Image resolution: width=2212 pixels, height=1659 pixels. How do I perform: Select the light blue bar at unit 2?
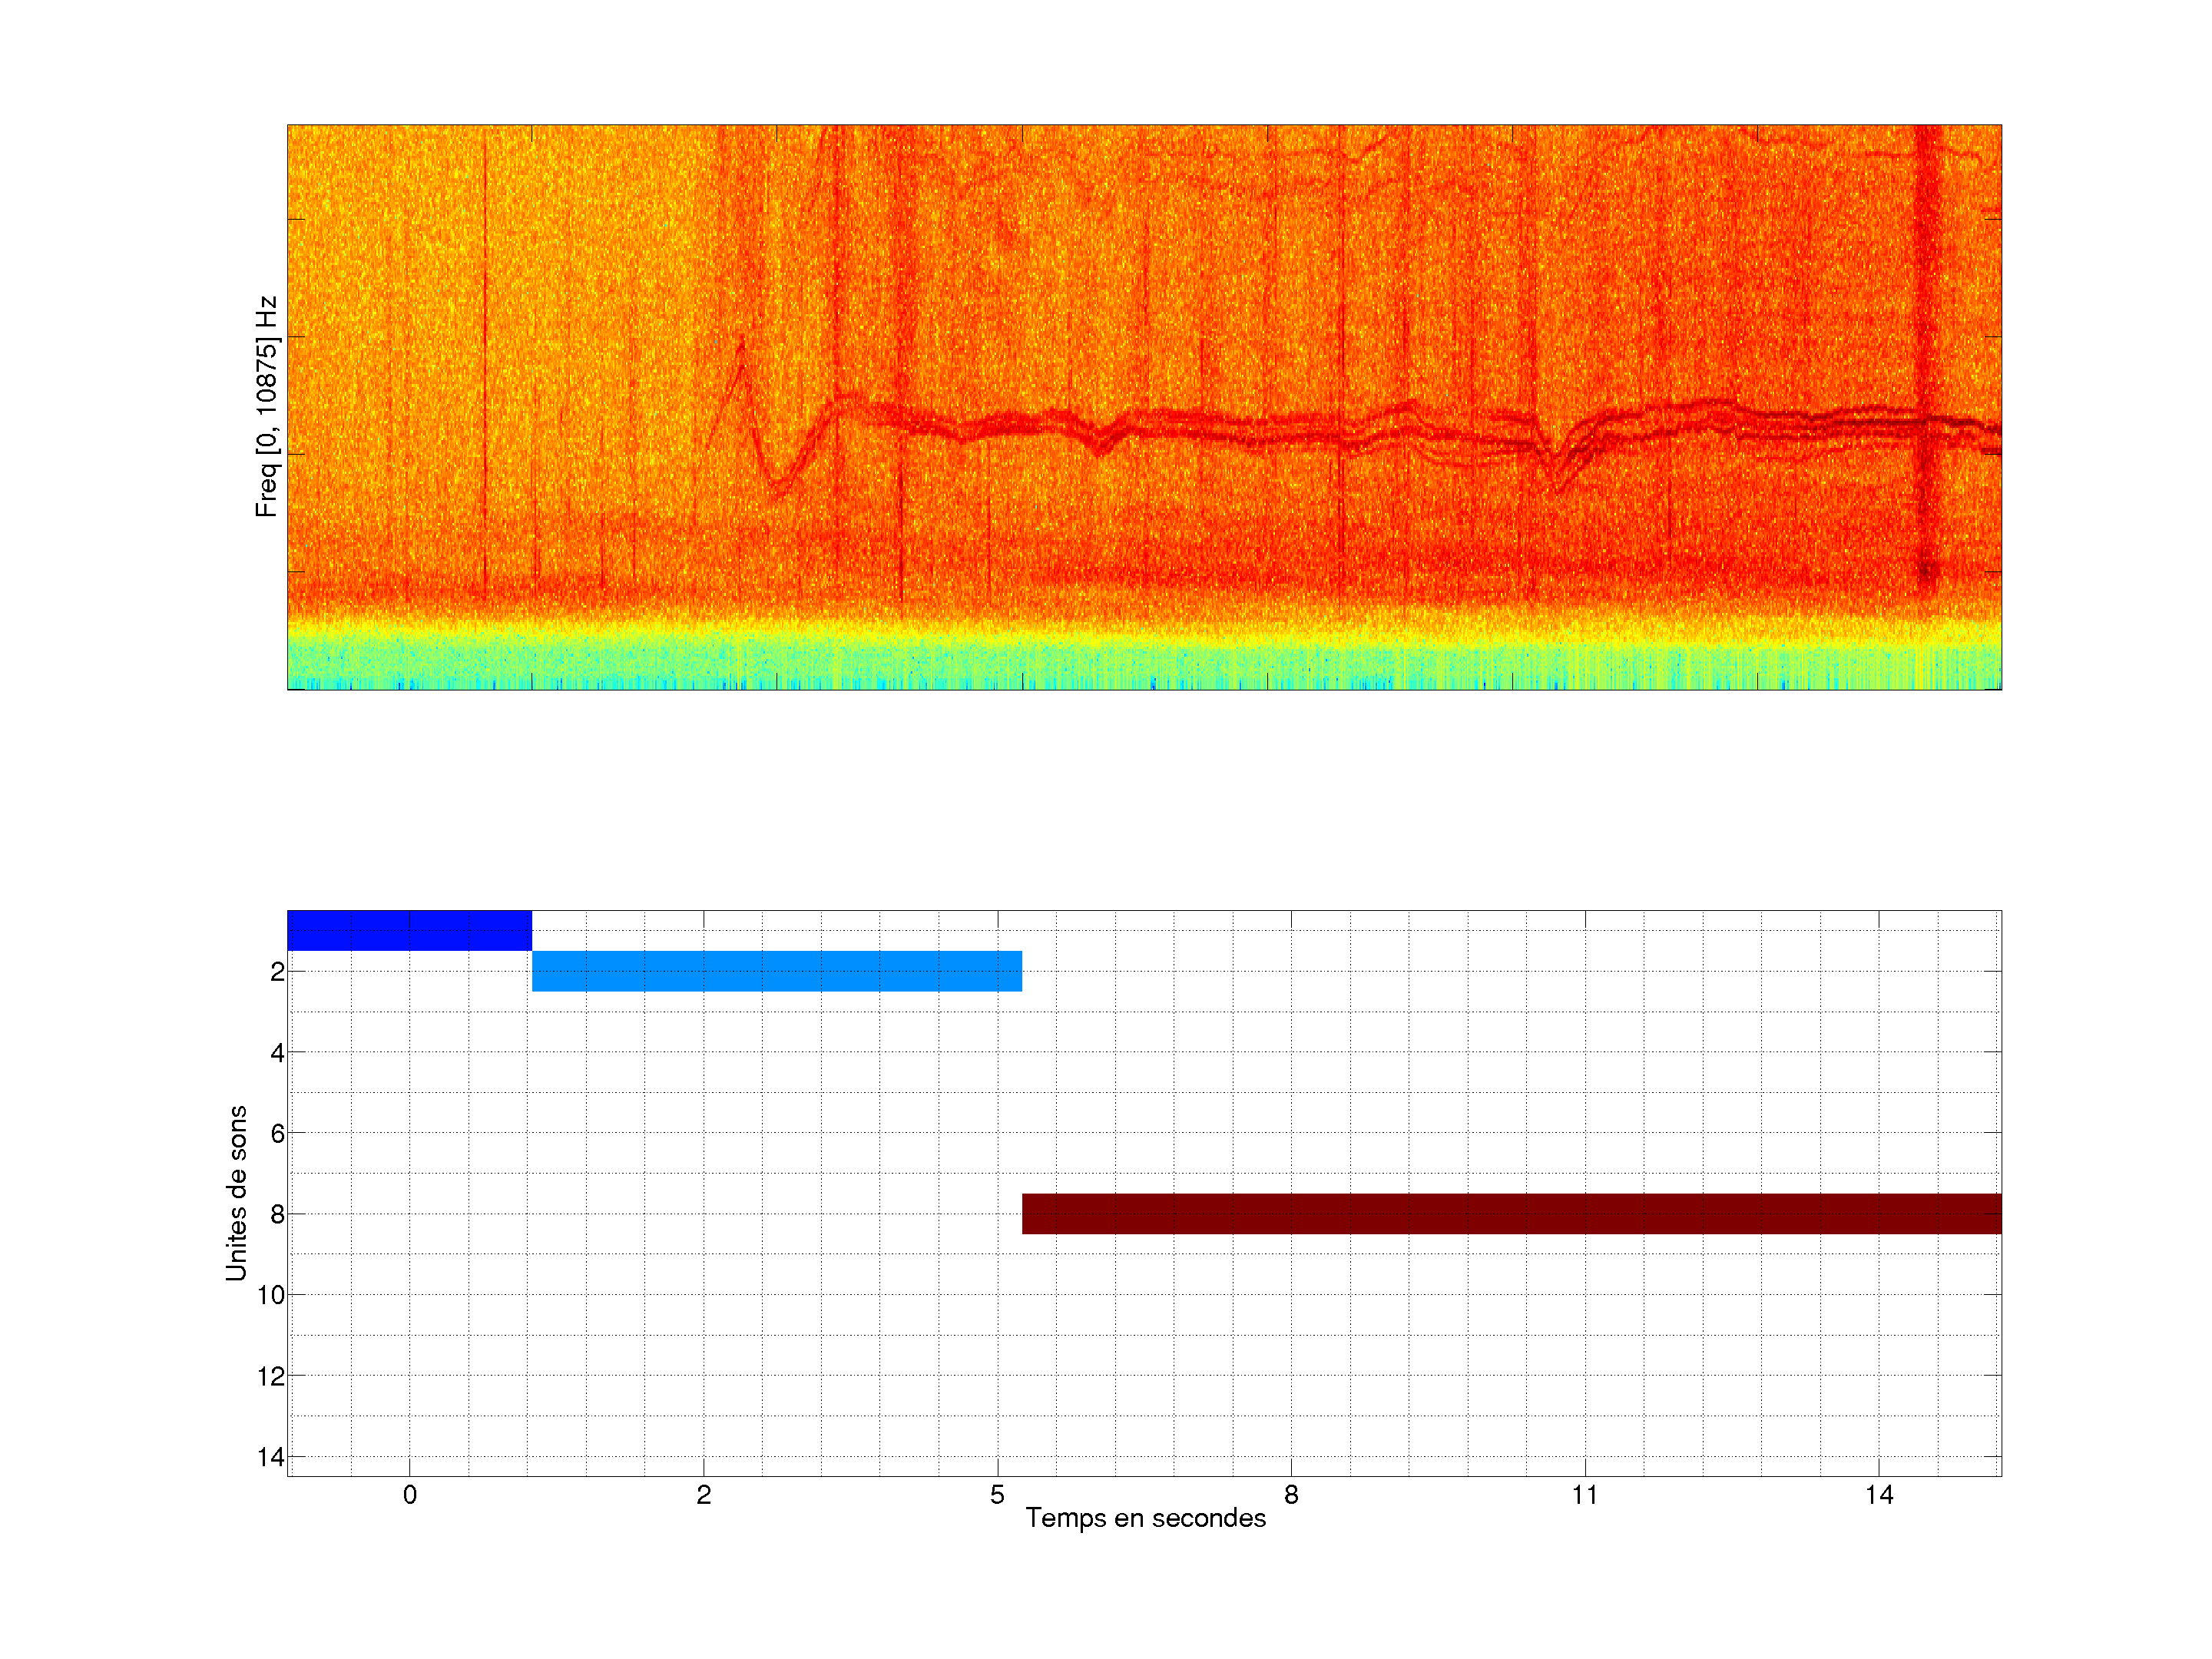tap(776, 971)
